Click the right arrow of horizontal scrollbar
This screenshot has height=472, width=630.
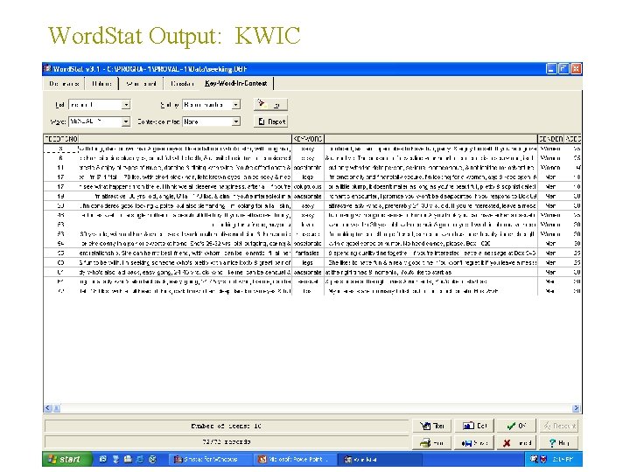point(577,408)
